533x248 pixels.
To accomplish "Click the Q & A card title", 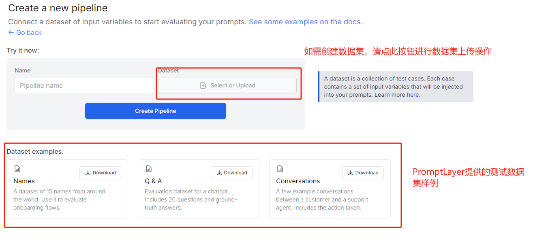I will tap(153, 181).
